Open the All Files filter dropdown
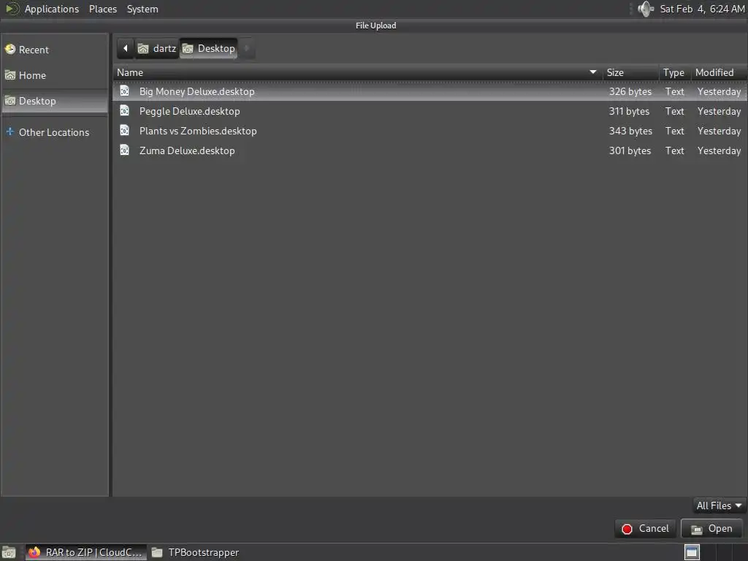 (719, 505)
